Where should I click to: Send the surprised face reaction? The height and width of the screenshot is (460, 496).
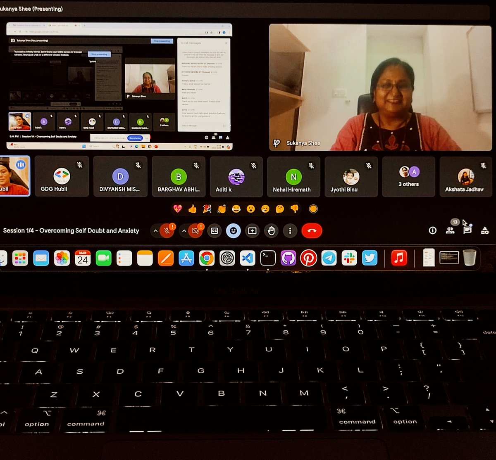250,209
